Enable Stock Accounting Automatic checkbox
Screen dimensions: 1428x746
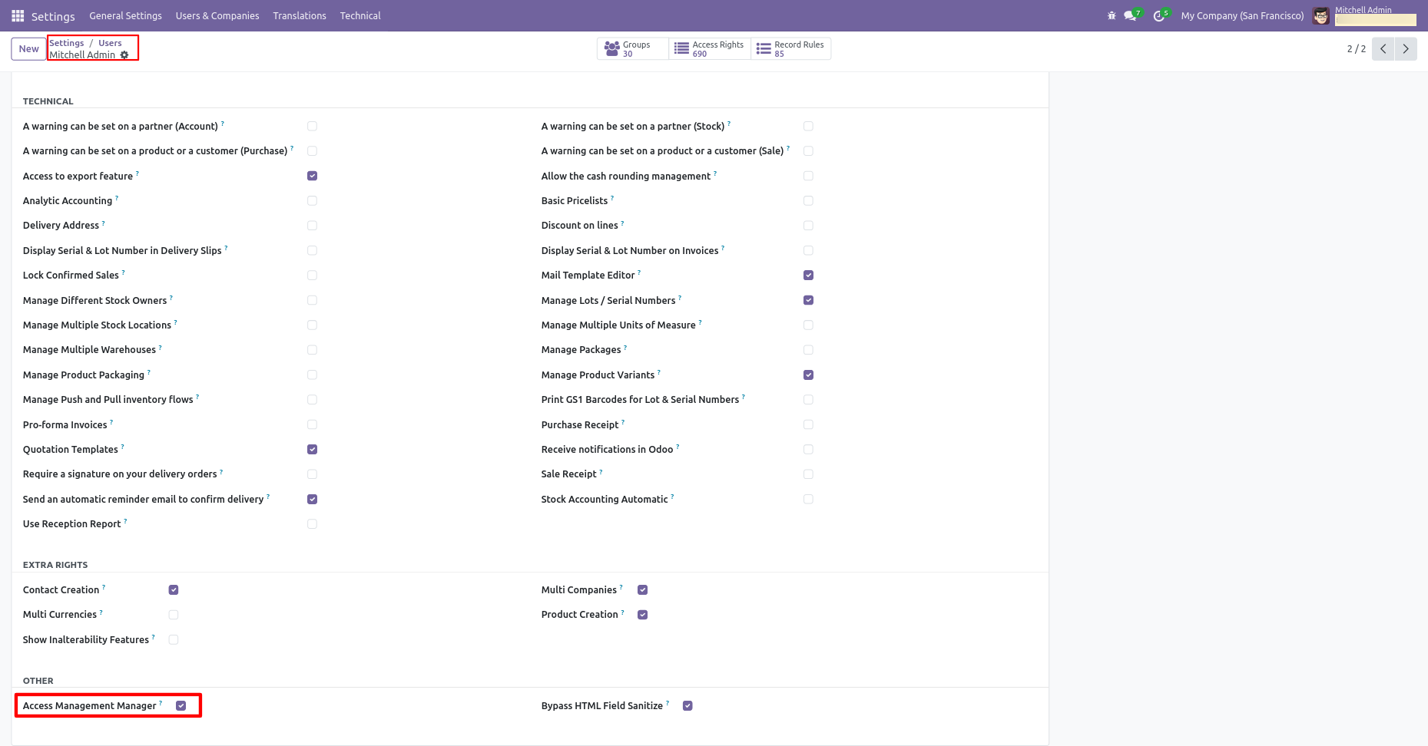[x=808, y=499]
